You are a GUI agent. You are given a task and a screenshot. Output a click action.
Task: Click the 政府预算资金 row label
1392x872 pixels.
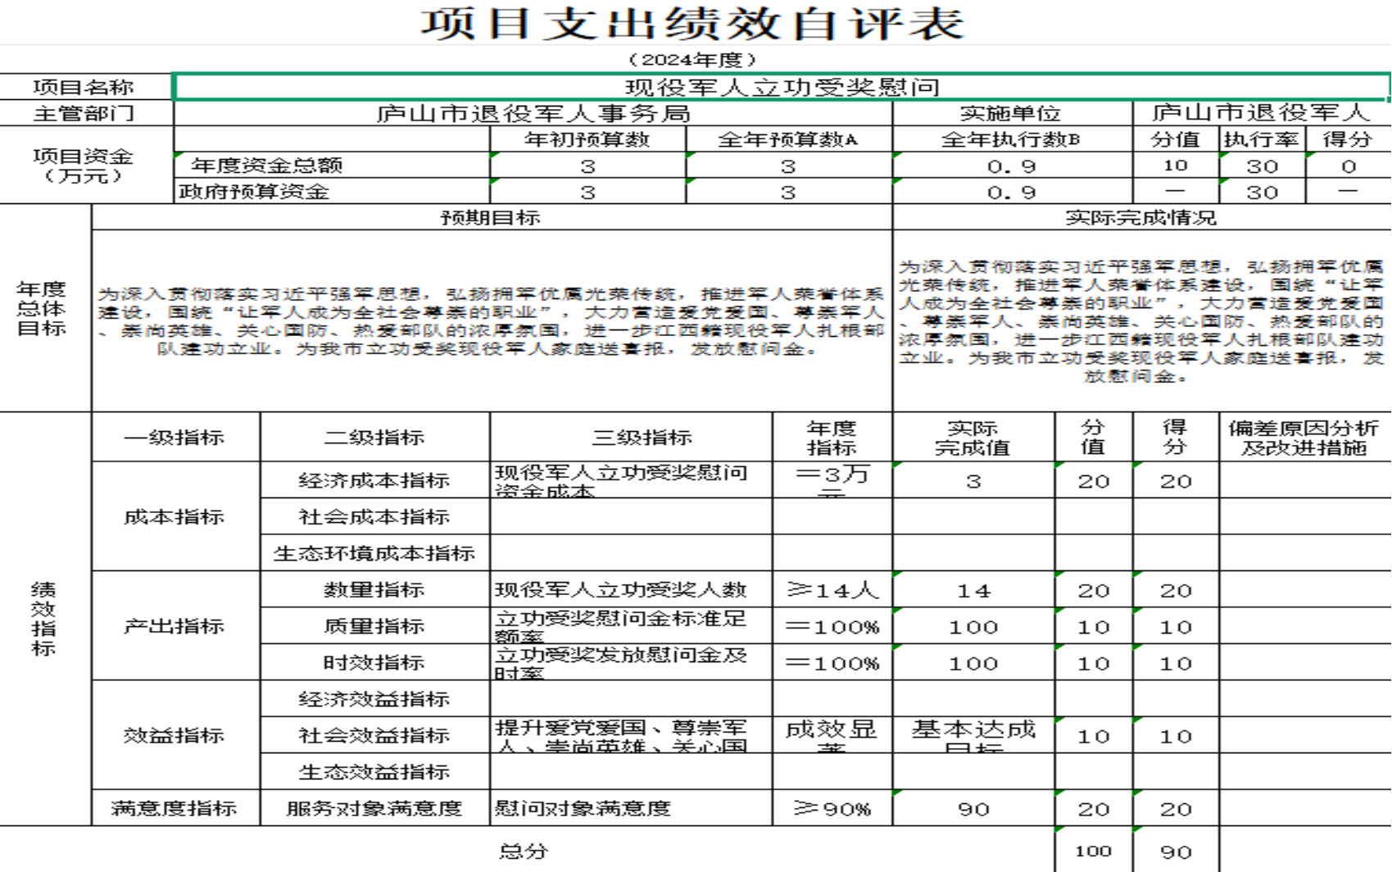(254, 192)
